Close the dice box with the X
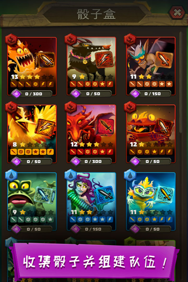Viewport: 188px width, 282px height. (177, 13)
